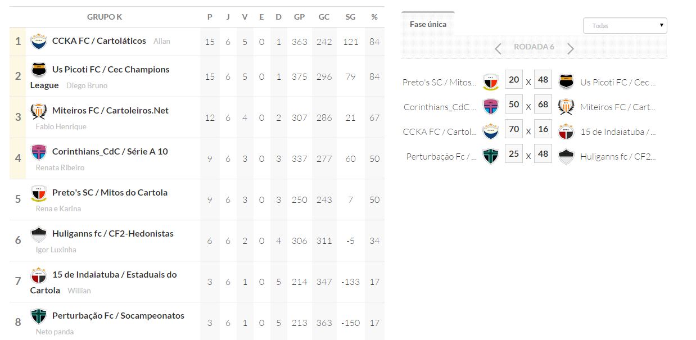Screen dimensions: 696x340
Task: Click Perturbação Fc crest in standings table
Action: point(39,316)
